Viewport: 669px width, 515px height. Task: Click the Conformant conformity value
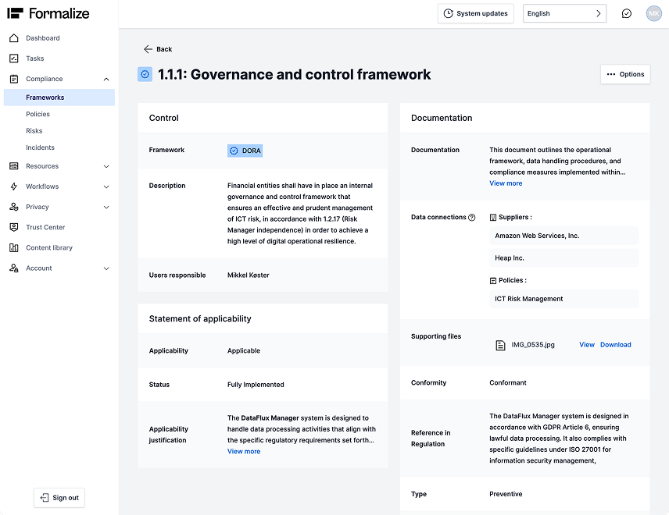click(508, 382)
